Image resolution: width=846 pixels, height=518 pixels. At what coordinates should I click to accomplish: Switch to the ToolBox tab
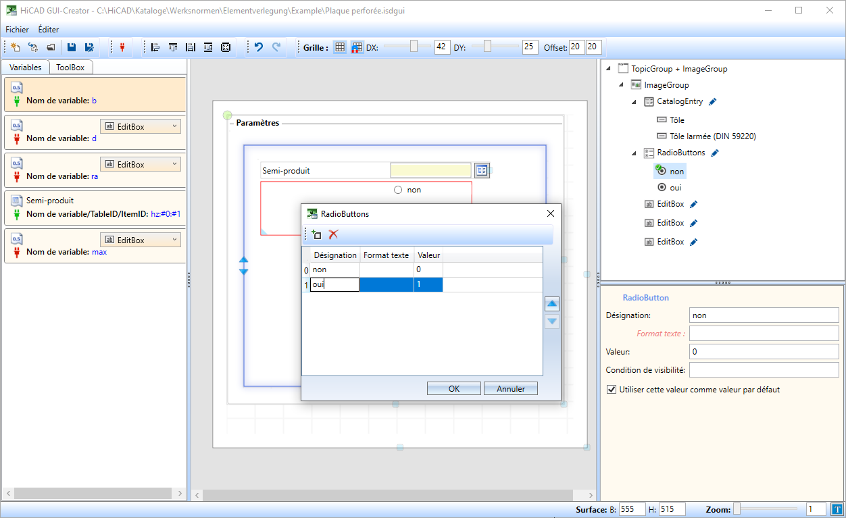tap(70, 68)
